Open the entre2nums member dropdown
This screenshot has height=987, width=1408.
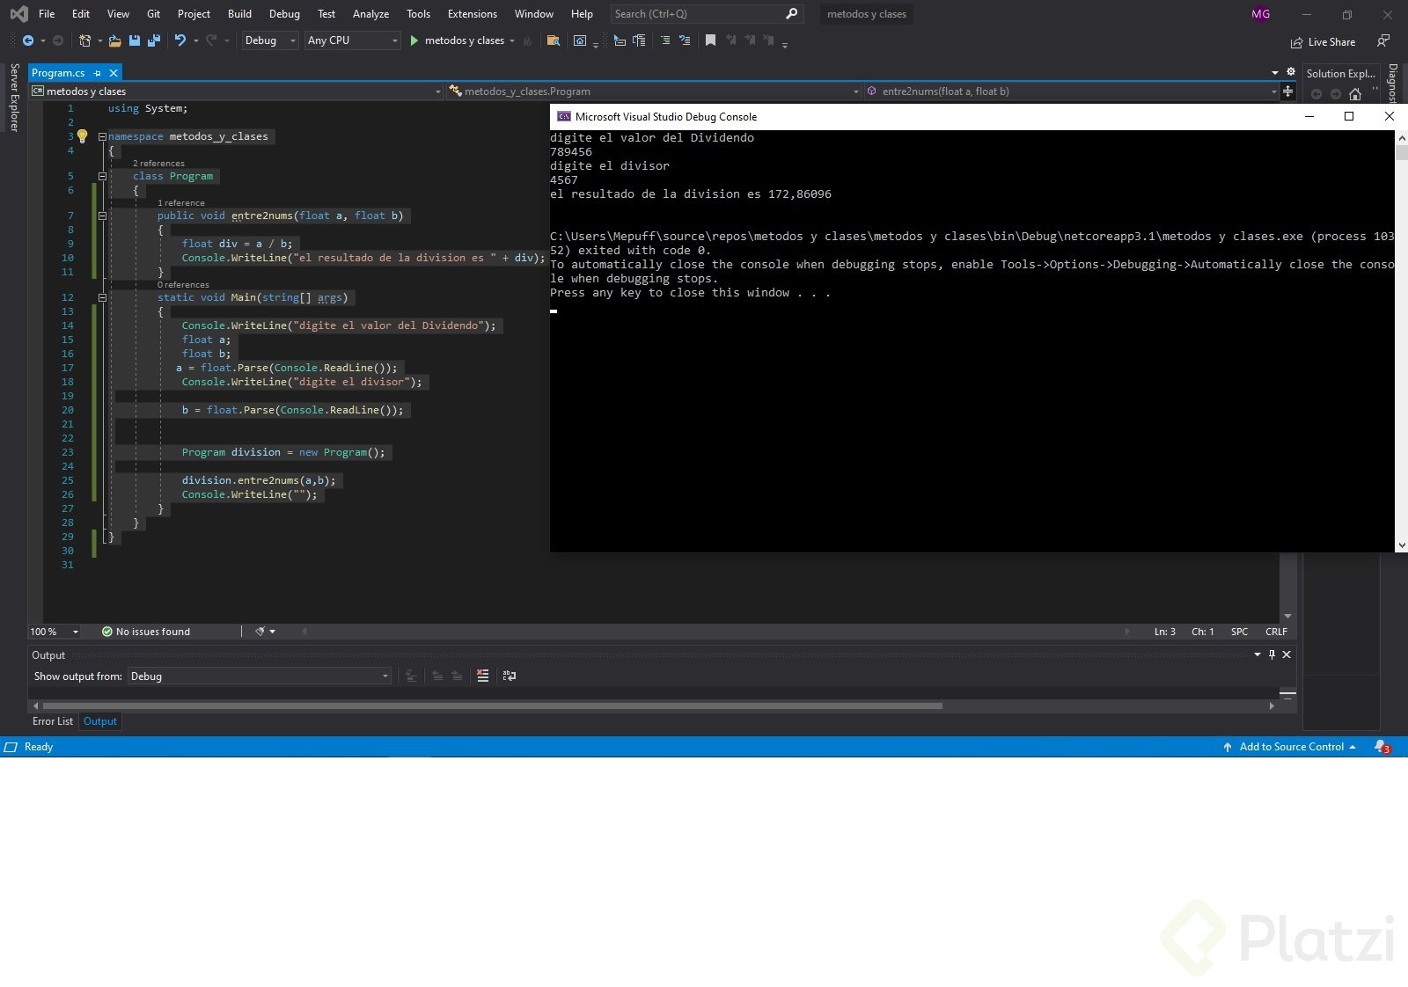click(1071, 91)
